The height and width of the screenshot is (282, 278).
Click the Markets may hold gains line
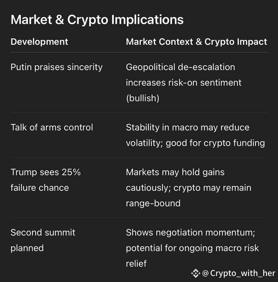175,172
